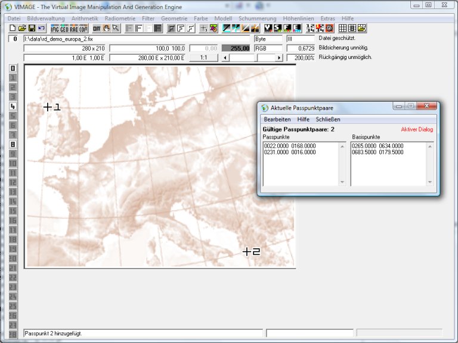Toggle image slot 4 in left sidebar
The width and height of the screenshot is (458, 343).
point(13,106)
